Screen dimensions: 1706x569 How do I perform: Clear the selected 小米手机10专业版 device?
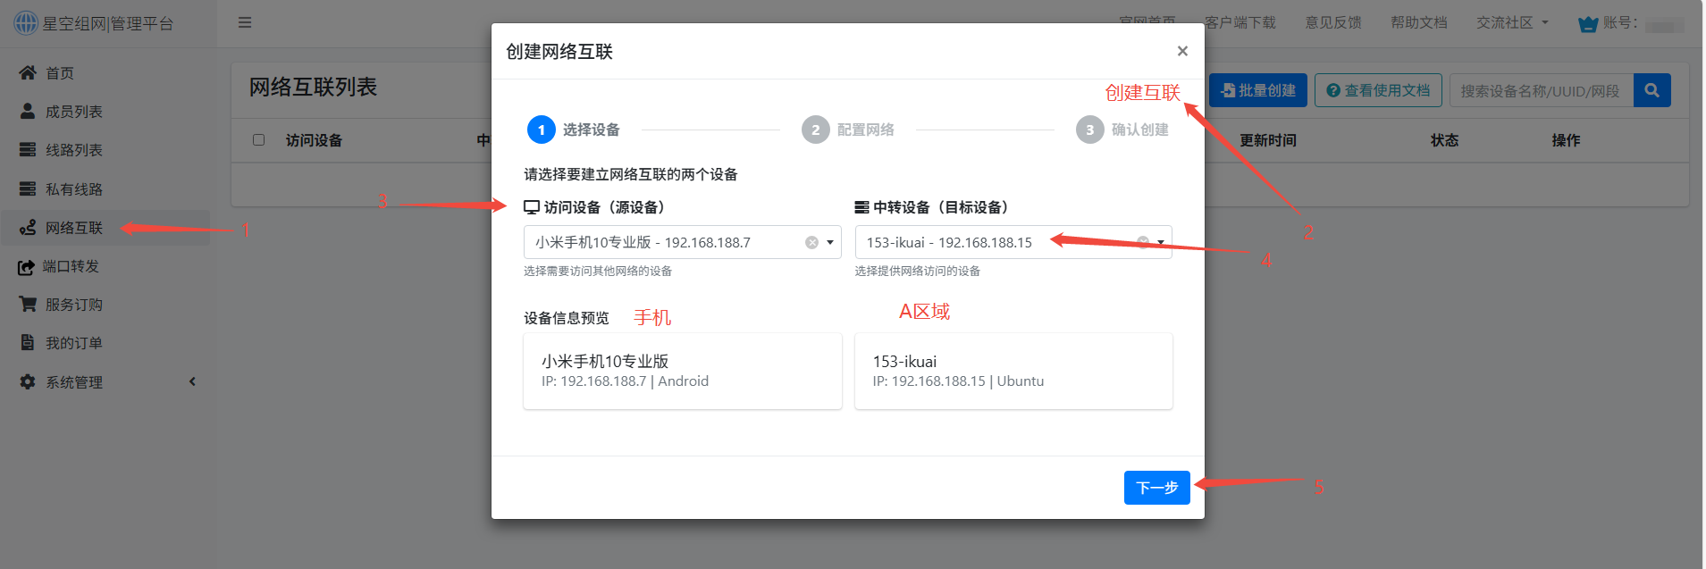pos(811,242)
